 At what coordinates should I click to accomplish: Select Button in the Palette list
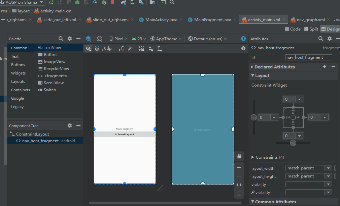pyautogui.click(x=50, y=55)
